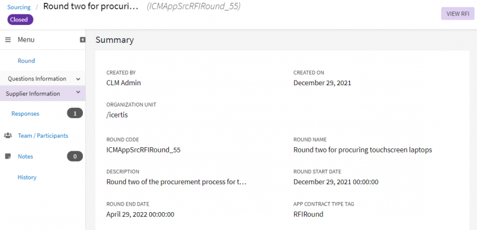Click the APP CONTRACT TYPE TAG label

click(324, 204)
